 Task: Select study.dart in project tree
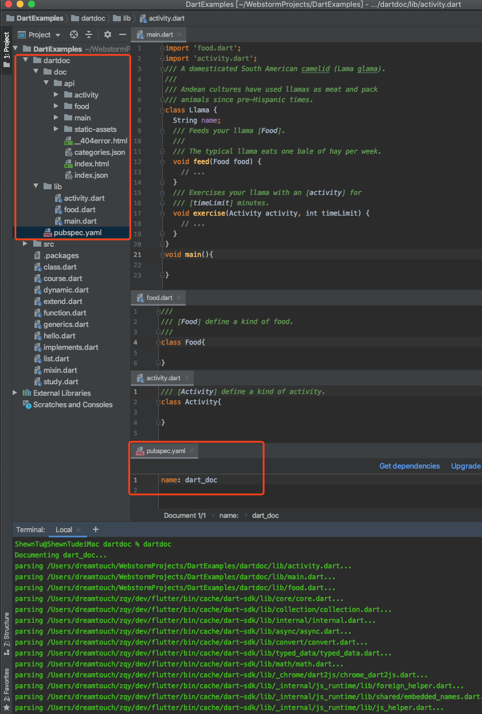56,381
